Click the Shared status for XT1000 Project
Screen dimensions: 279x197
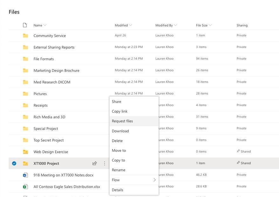click(x=244, y=163)
